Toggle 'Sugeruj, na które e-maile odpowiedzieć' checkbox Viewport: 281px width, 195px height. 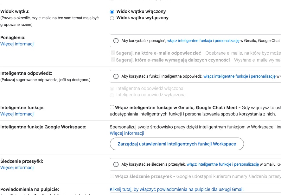[113, 53]
